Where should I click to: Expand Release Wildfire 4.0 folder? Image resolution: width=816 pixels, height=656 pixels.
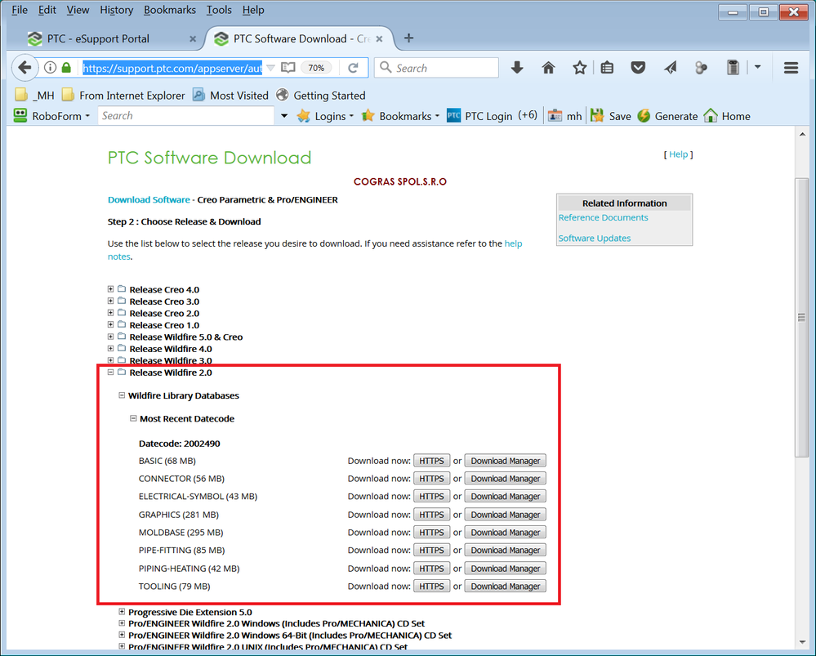click(110, 348)
